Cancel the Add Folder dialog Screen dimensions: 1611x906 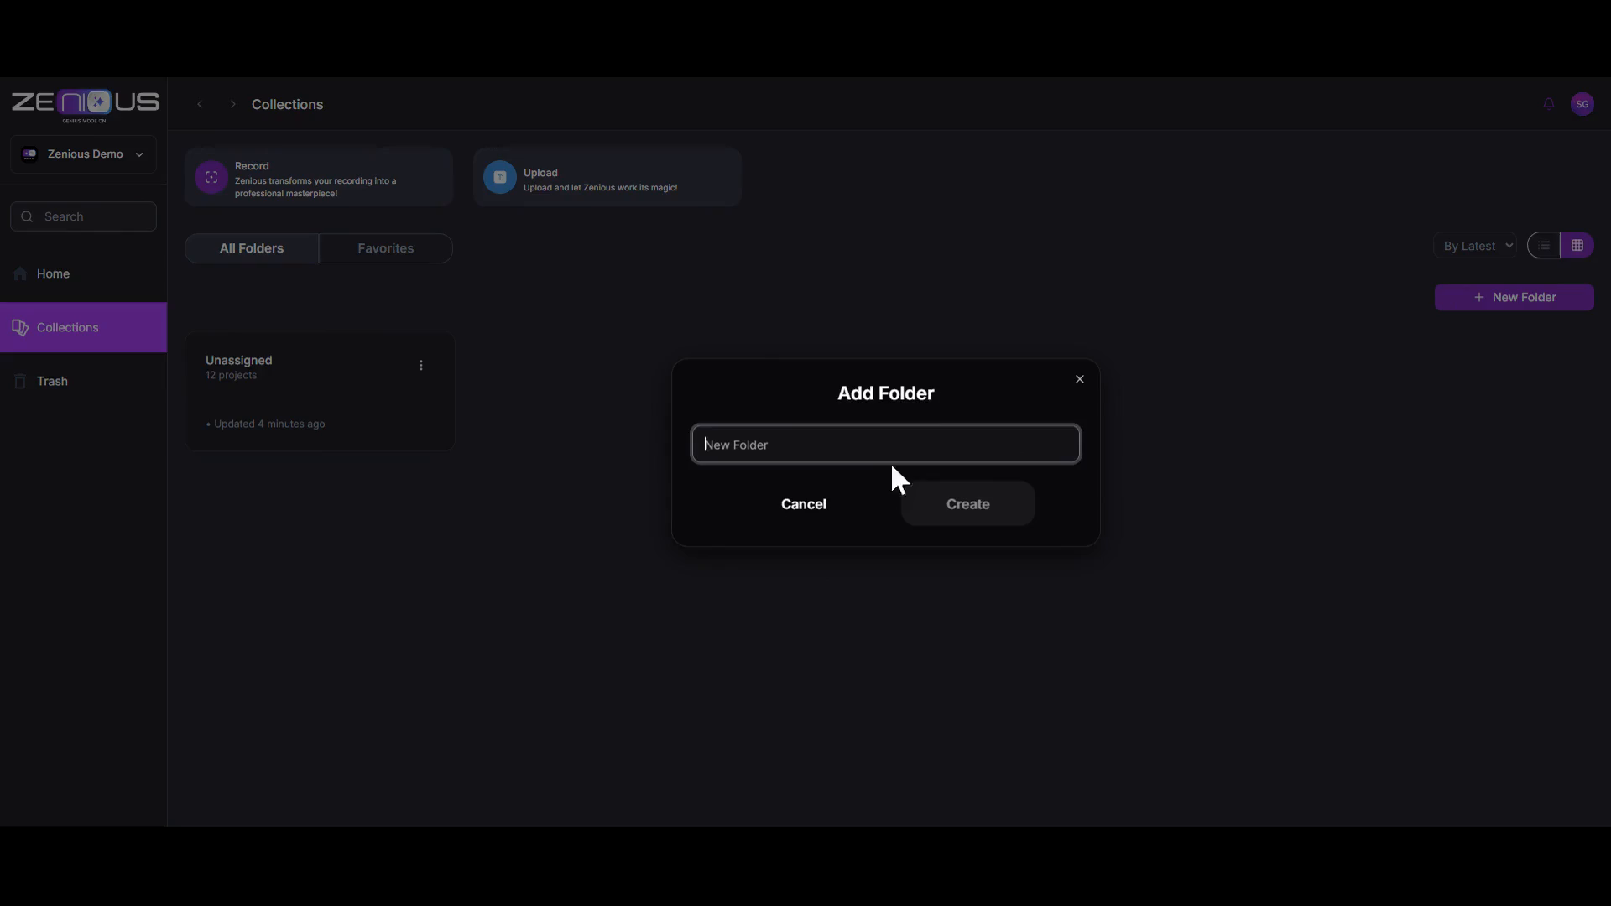pyautogui.click(x=803, y=503)
